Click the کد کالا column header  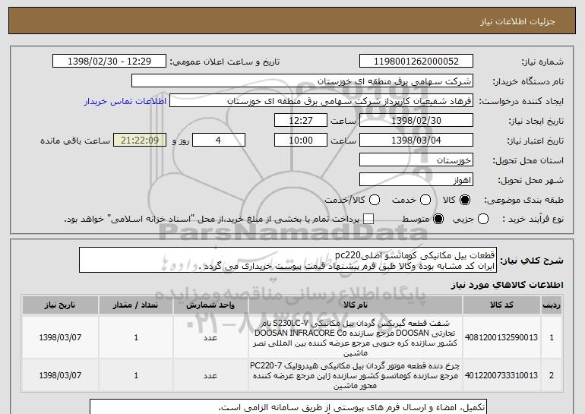click(501, 305)
